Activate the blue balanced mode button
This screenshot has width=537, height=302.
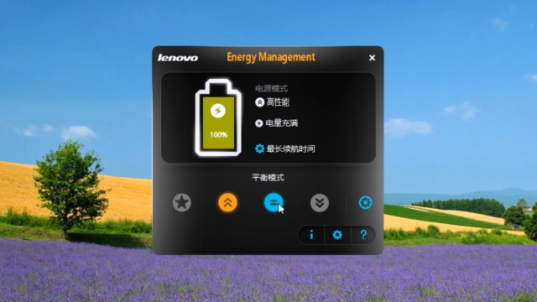click(274, 203)
